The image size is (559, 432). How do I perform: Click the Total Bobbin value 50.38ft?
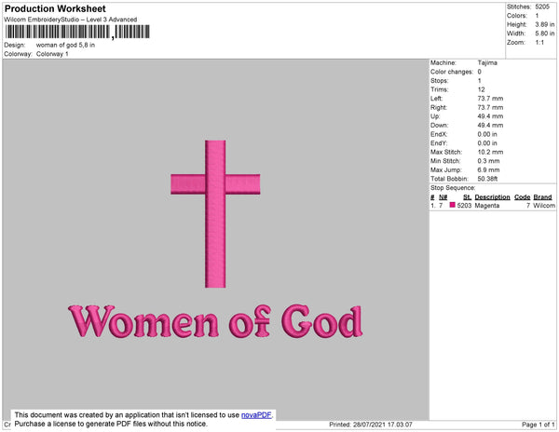(487, 179)
